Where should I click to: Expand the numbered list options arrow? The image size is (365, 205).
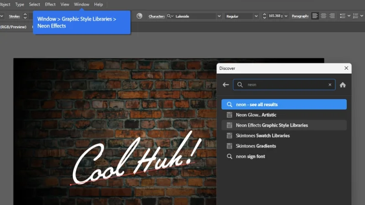click(x=362, y=16)
